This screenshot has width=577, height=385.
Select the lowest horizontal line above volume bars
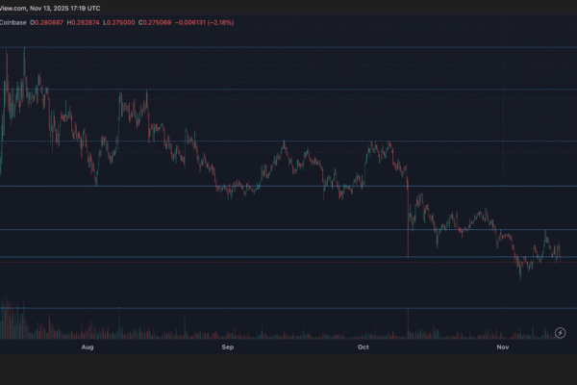[x=288, y=308]
